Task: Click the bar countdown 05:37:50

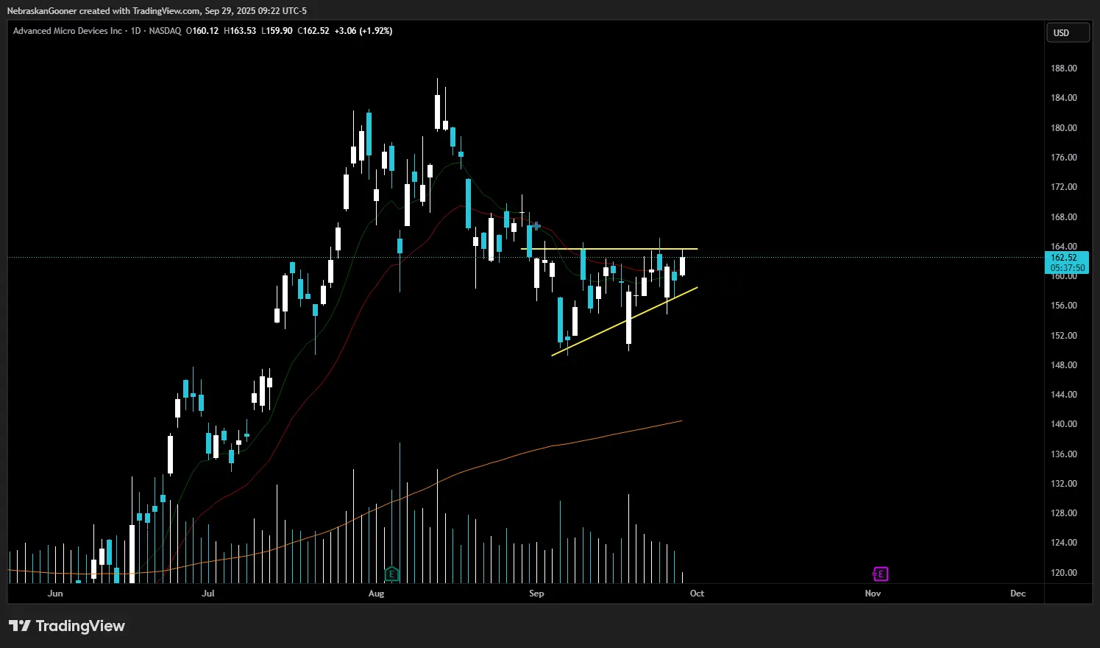Action: 1067,268
